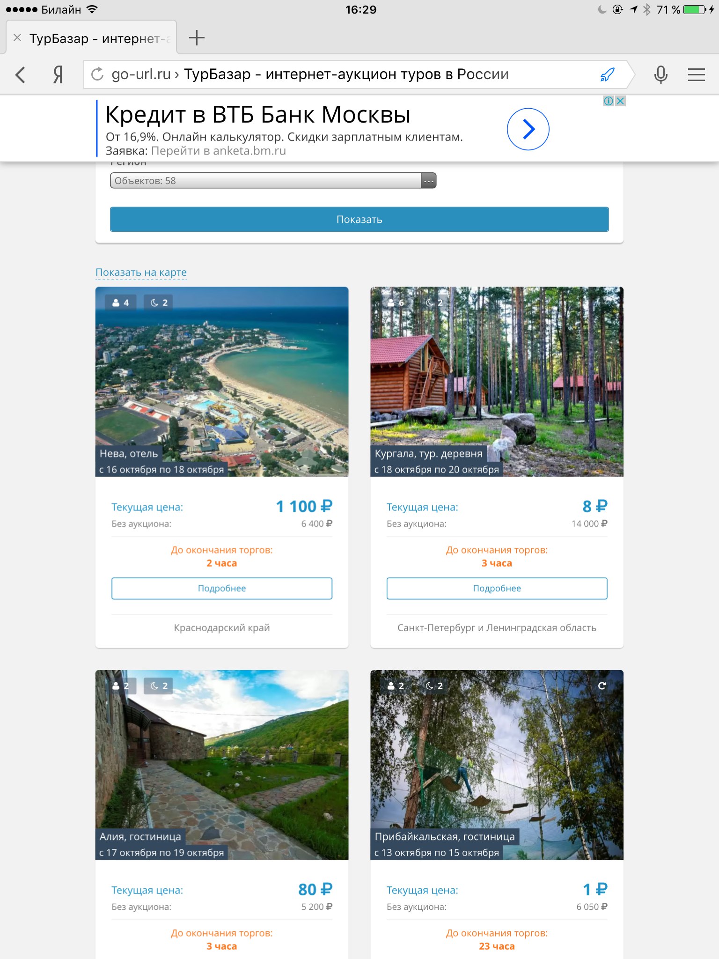Select the 80 ₽ price on Алия

(315, 889)
